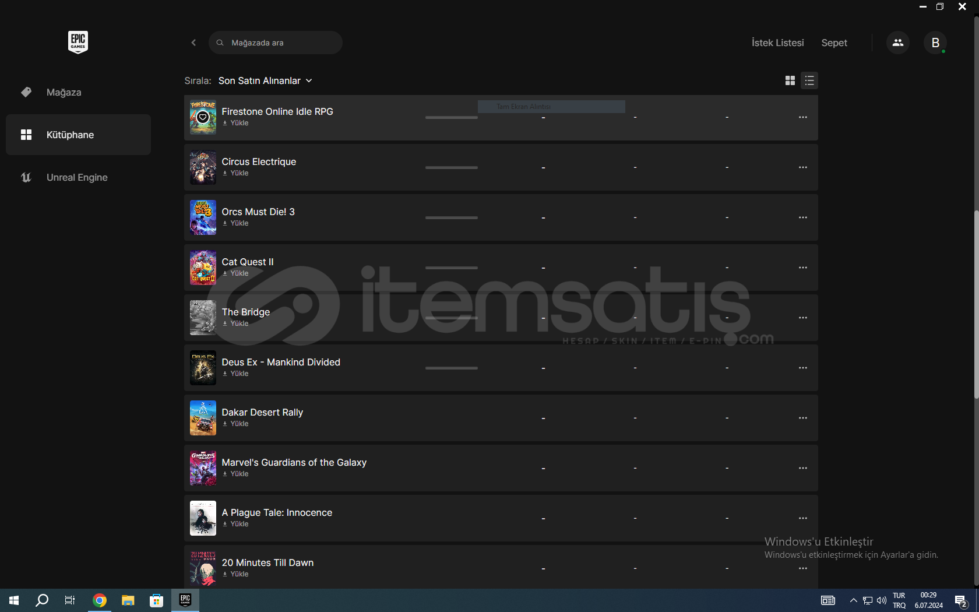
Task: Open the B profile avatar
Action: [935, 43]
